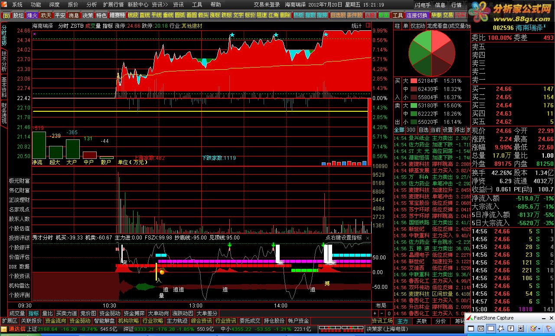Click the 主力轨迹 bottom bar button
The image size is (555, 336).
click(177, 321)
